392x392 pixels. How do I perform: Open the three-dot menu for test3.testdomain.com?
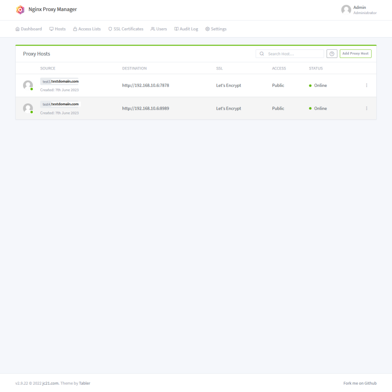(366, 85)
